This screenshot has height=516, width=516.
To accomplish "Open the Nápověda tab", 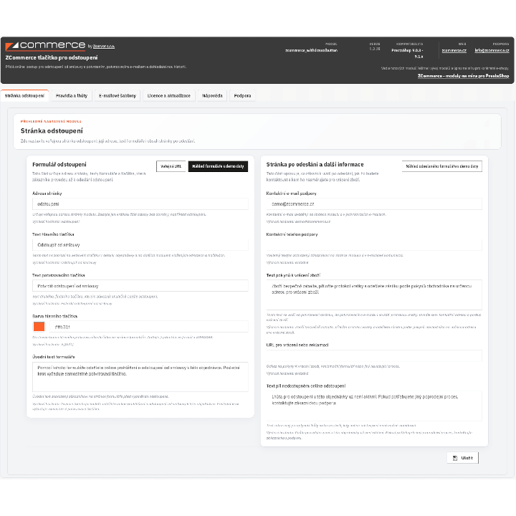I will pos(212,95).
